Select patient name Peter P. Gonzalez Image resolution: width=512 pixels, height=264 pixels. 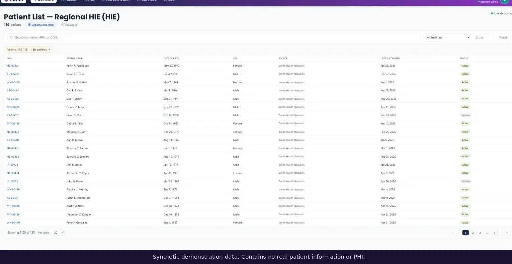77,223
